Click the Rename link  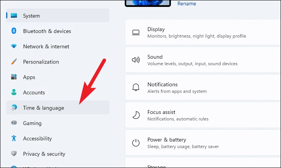187,3
